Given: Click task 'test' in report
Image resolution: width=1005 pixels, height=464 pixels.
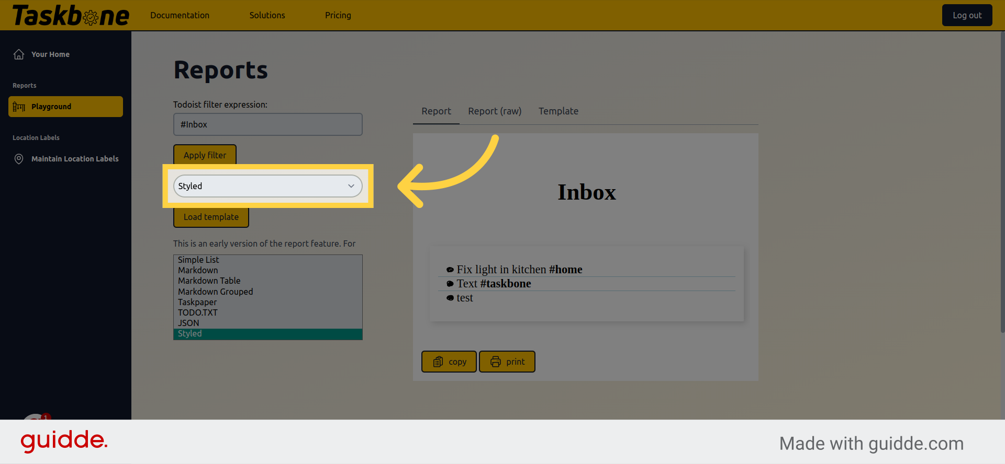Looking at the screenshot, I should [465, 298].
